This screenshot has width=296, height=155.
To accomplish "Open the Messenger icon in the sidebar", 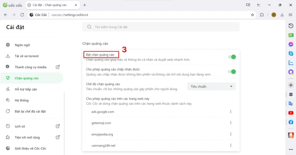I will [291, 44].
